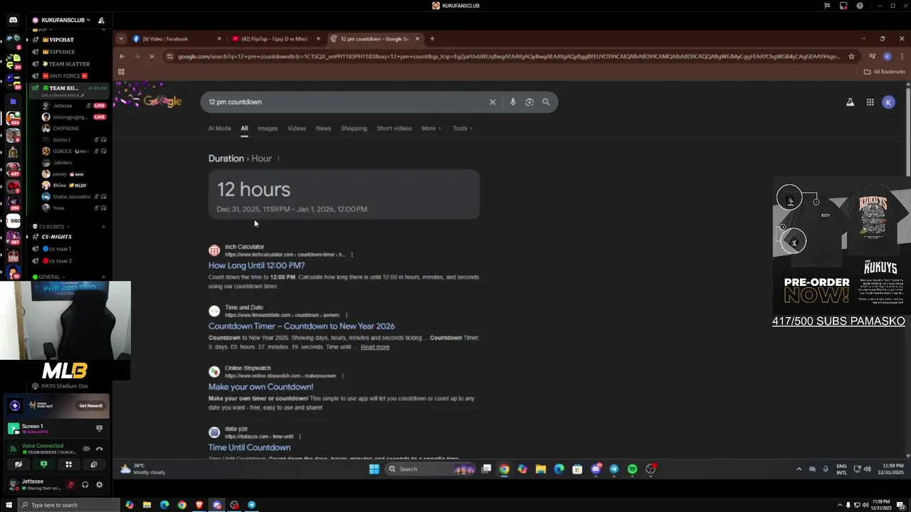
Task: Toggle the Discord camera button
Action: [19, 464]
